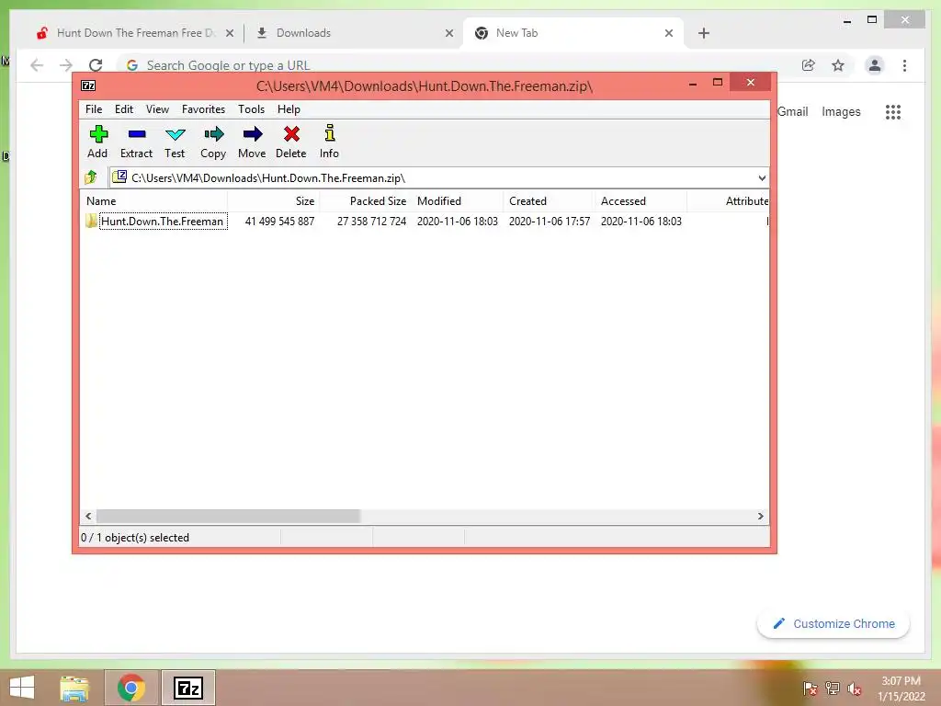941x706 pixels.
Task: Click the Hunt.Down.The.Freeman folder icon
Action: click(x=91, y=221)
